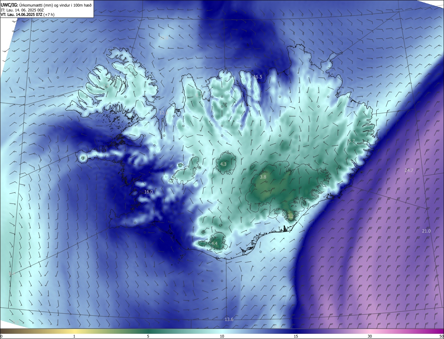Click the 'VT: Lau. 14.06.2025 07Z (+7 h)' line
The width and height of the screenshot is (444, 339).
point(27,15)
